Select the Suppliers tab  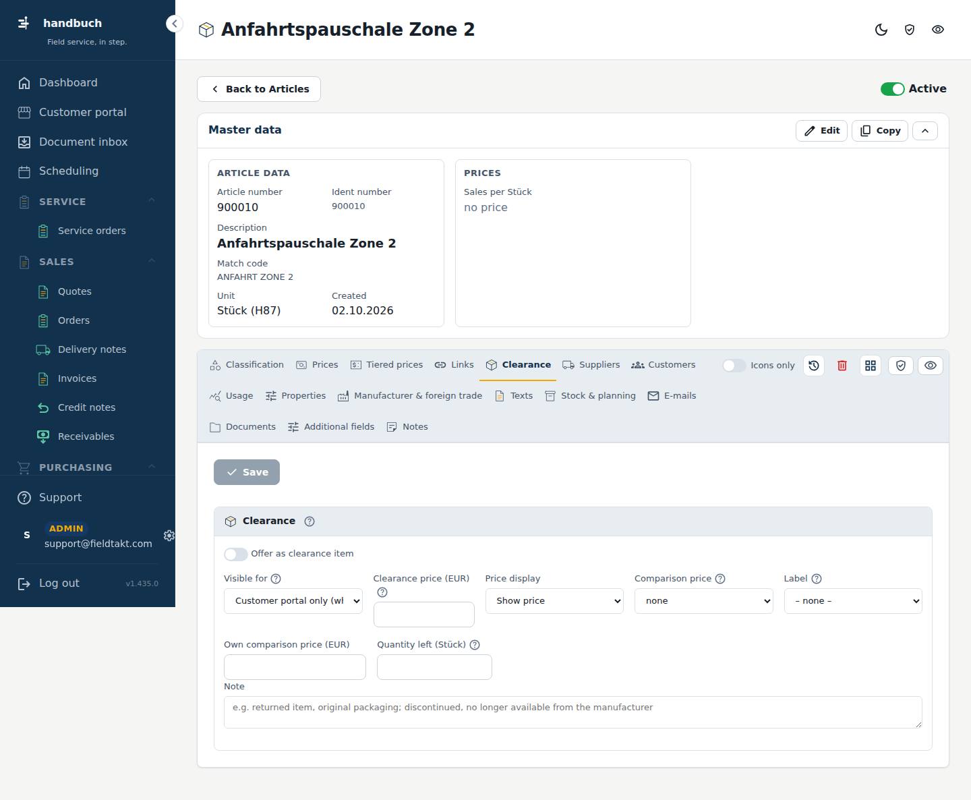click(591, 365)
